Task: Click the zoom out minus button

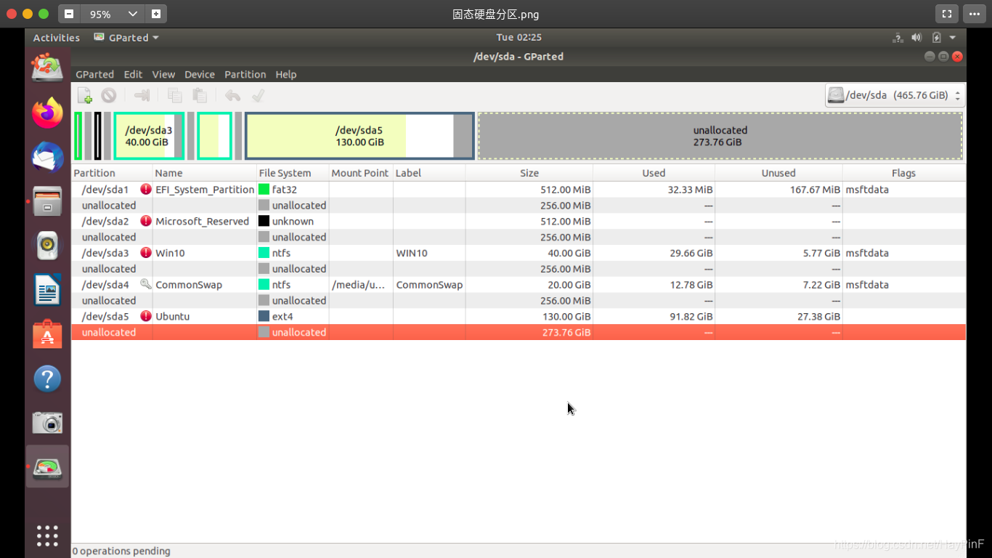Action: pos(69,14)
